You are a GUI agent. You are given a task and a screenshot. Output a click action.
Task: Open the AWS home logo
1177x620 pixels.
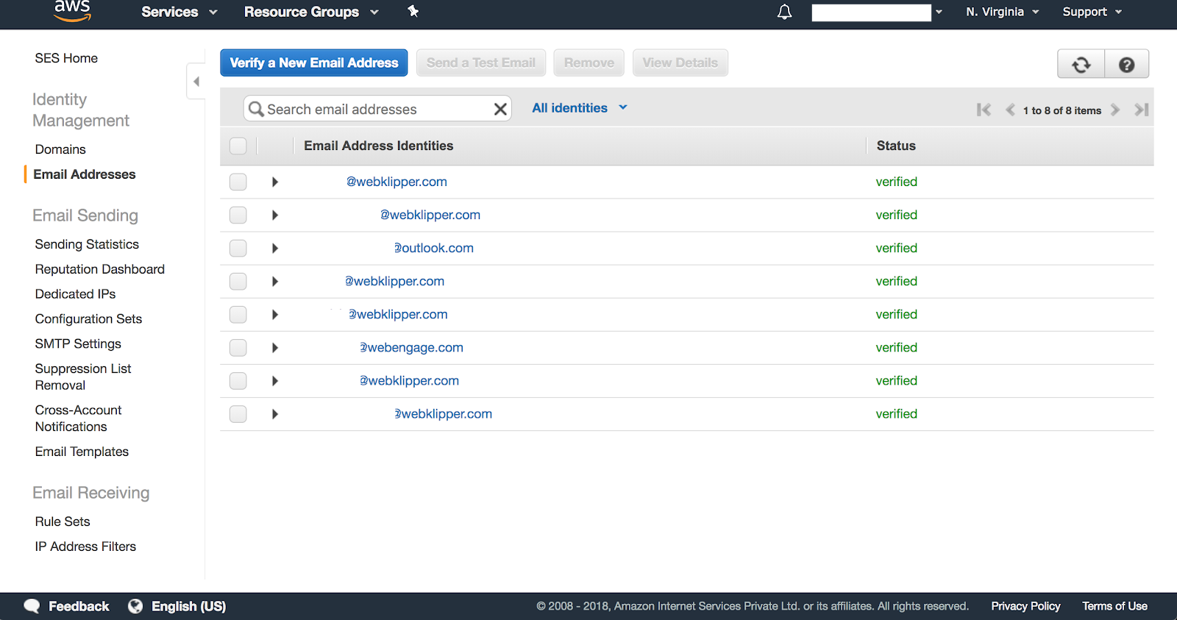pyautogui.click(x=72, y=11)
